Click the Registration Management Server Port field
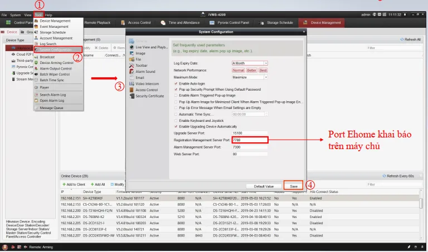Viewport: 428px width, 252px height. [x=250, y=140]
